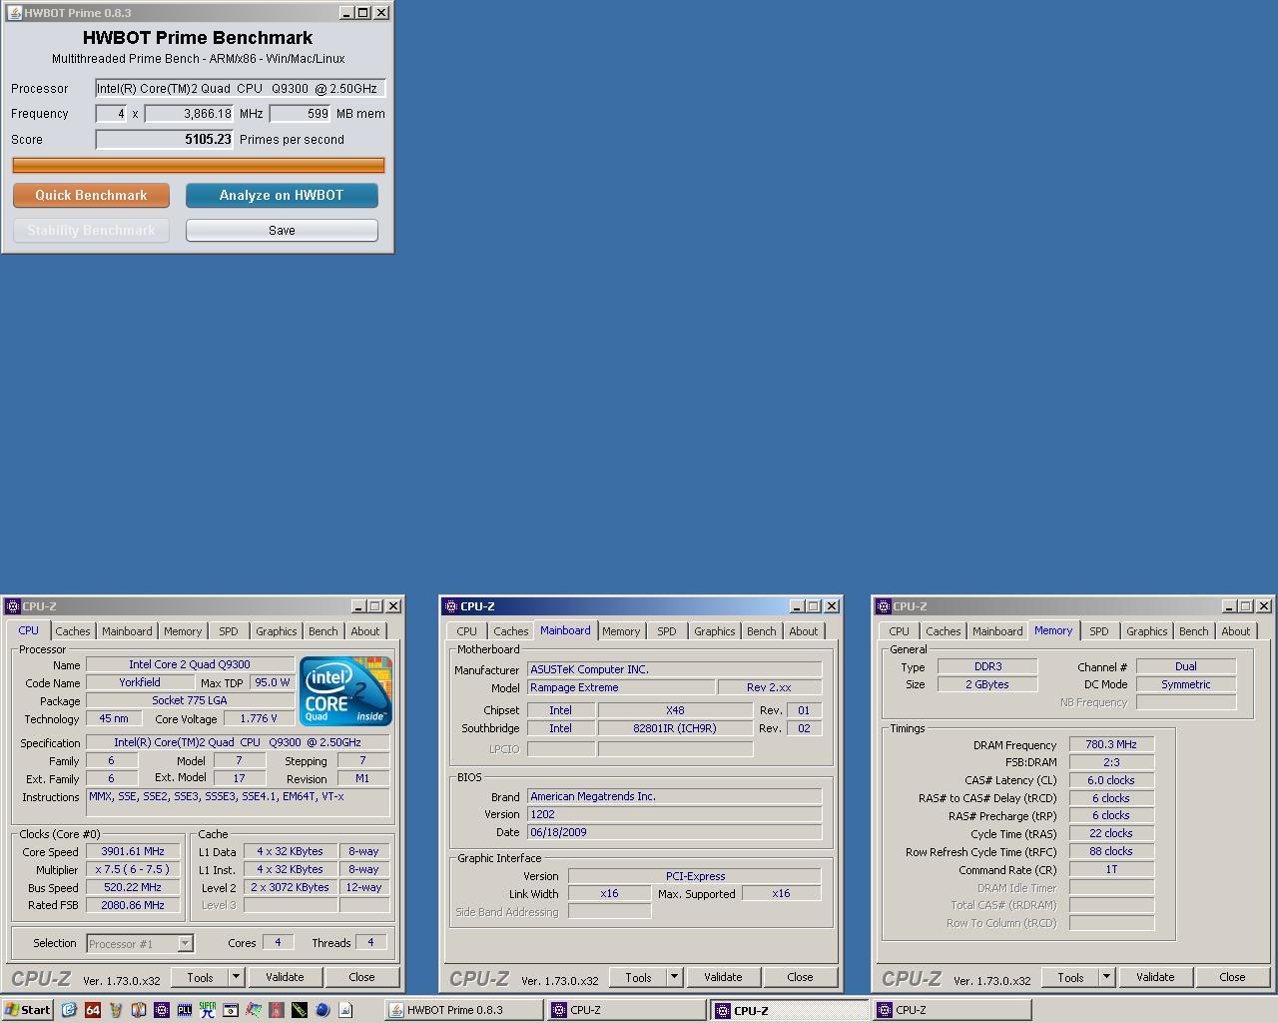Click the Rated FSB value 2080.86 MHz
Image resolution: width=1278 pixels, height=1023 pixels.
point(134,905)
